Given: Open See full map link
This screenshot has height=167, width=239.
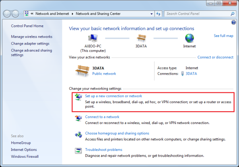Looking at the screenshot, I should point(223,36).
